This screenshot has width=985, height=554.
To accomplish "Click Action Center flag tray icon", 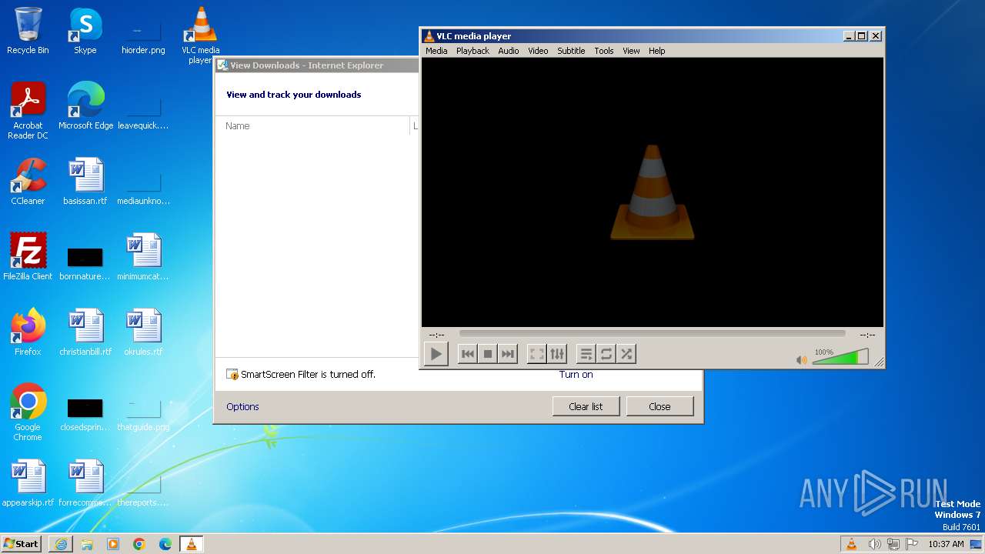I will coord(912,544).
